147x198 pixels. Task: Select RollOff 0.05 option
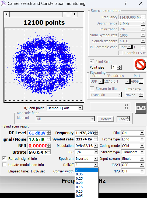pos(86,196)
